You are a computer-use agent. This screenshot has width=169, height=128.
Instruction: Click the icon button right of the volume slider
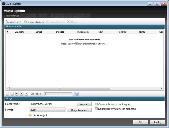[77, 93]
